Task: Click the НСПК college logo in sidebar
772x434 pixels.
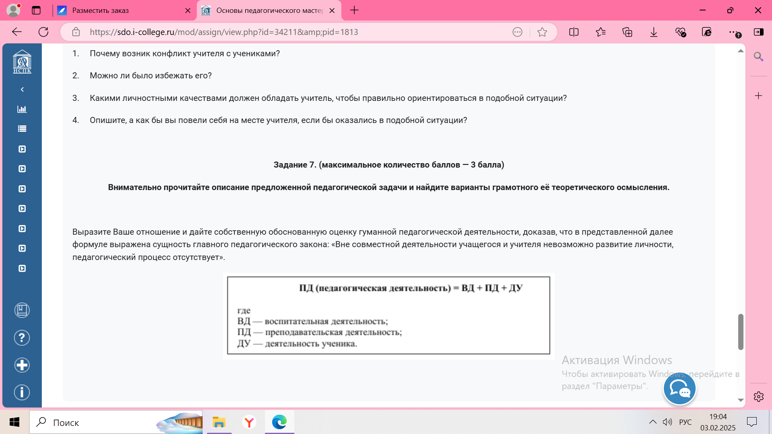Action: tap(22, 61)
